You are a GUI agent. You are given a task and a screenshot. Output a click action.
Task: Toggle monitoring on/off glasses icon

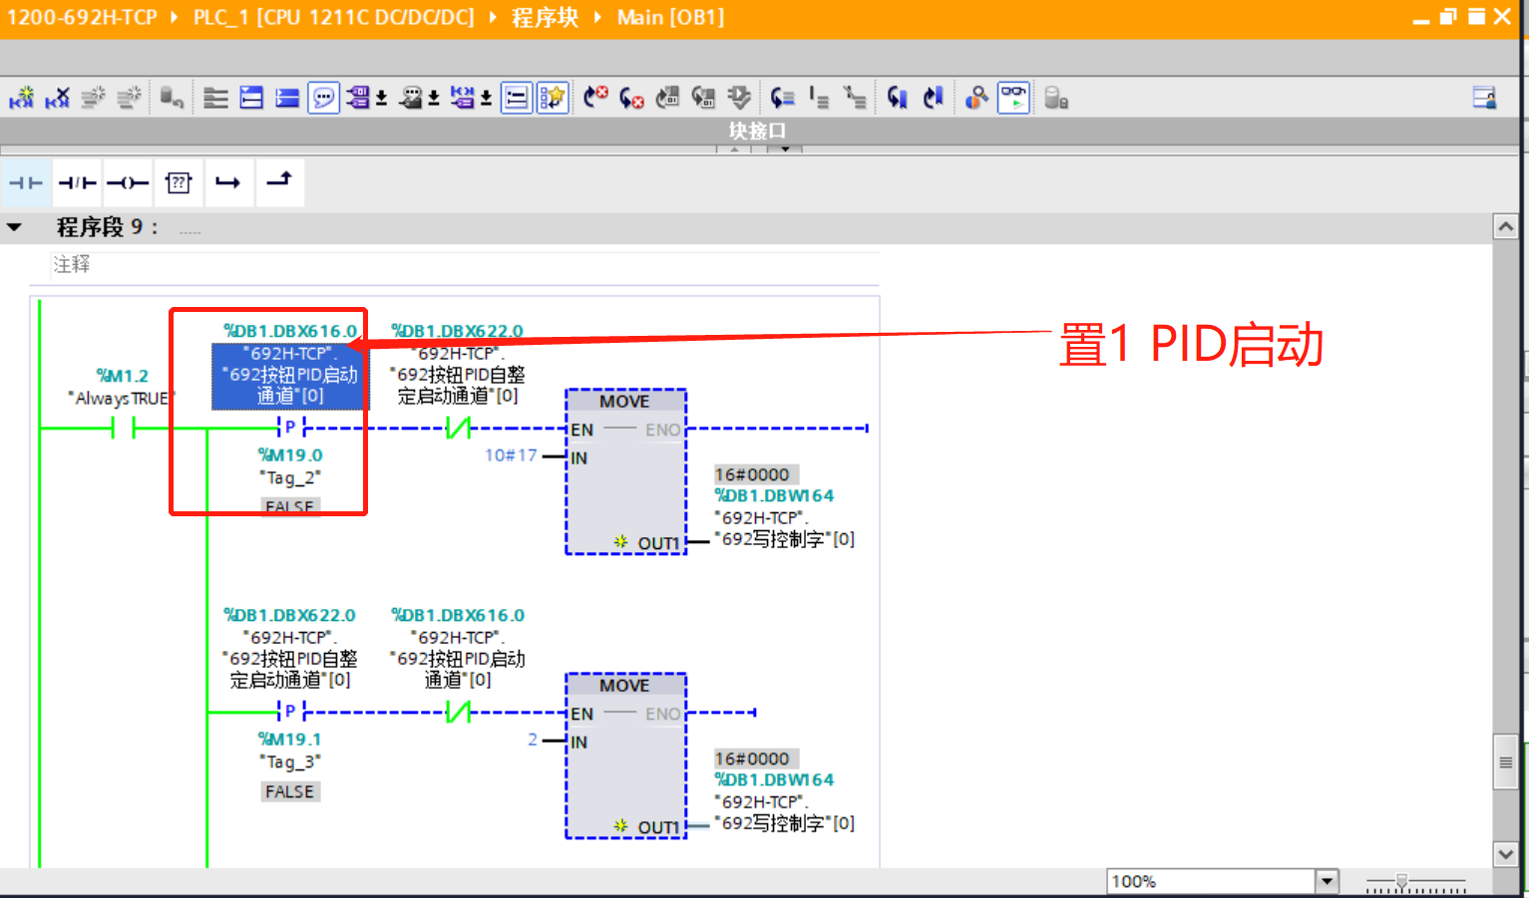click(1013, 98)
